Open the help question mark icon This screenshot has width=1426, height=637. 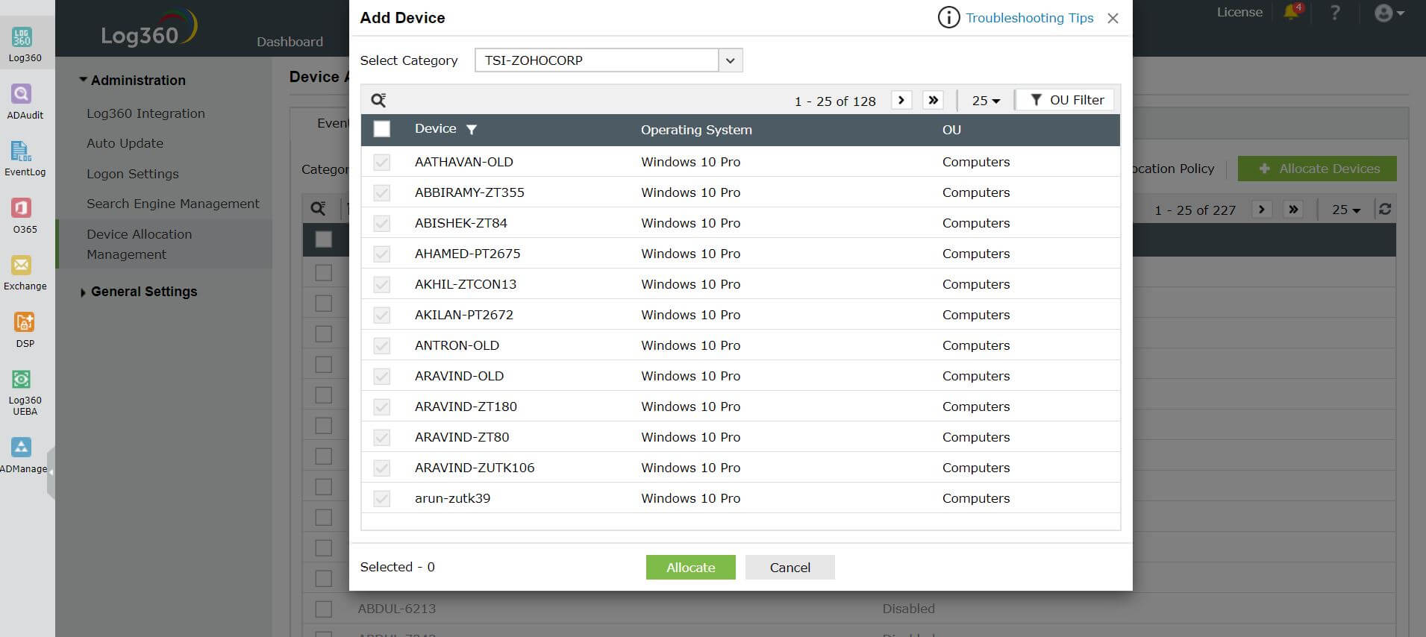pos(1335,13)
